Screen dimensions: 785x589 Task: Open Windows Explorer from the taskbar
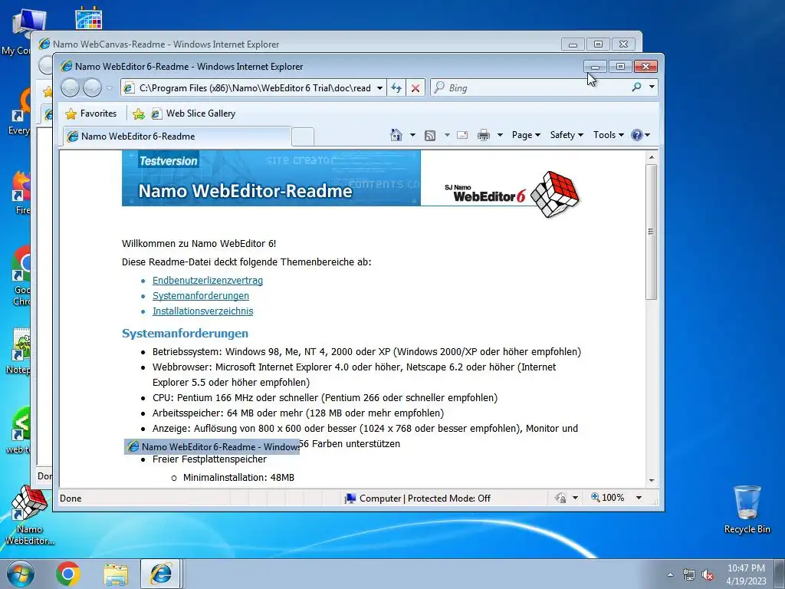[x=117, y=574]
